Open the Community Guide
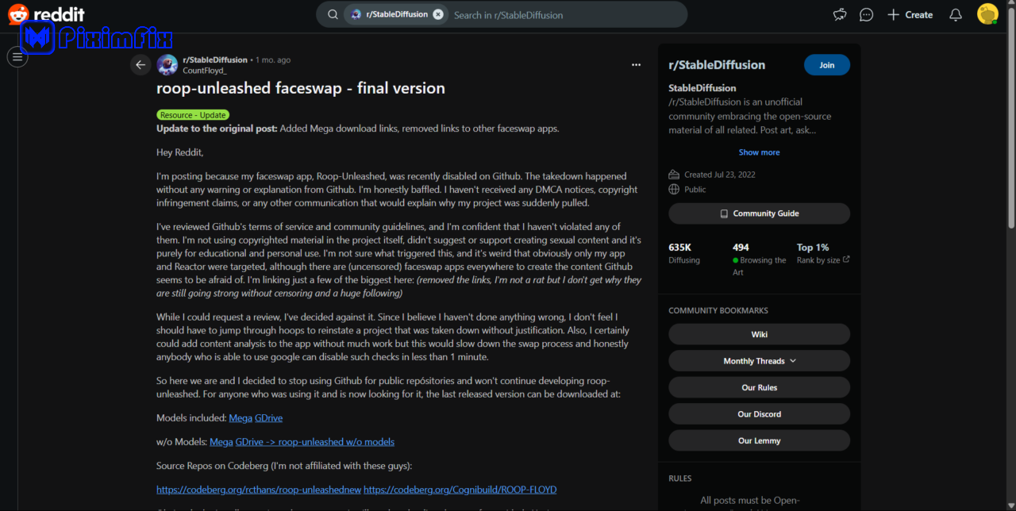Image resolution: width=1016 pixels, height=511 pixels. click(759, 213)
